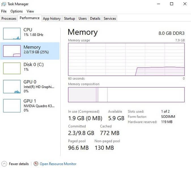Screen dimensions: 191x170
Task: Click the Memory composition bar
Action: [126, 95]
